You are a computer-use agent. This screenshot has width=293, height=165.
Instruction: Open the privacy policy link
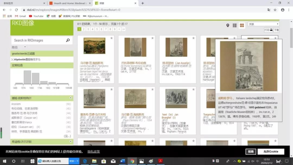[x=94, y=151]
